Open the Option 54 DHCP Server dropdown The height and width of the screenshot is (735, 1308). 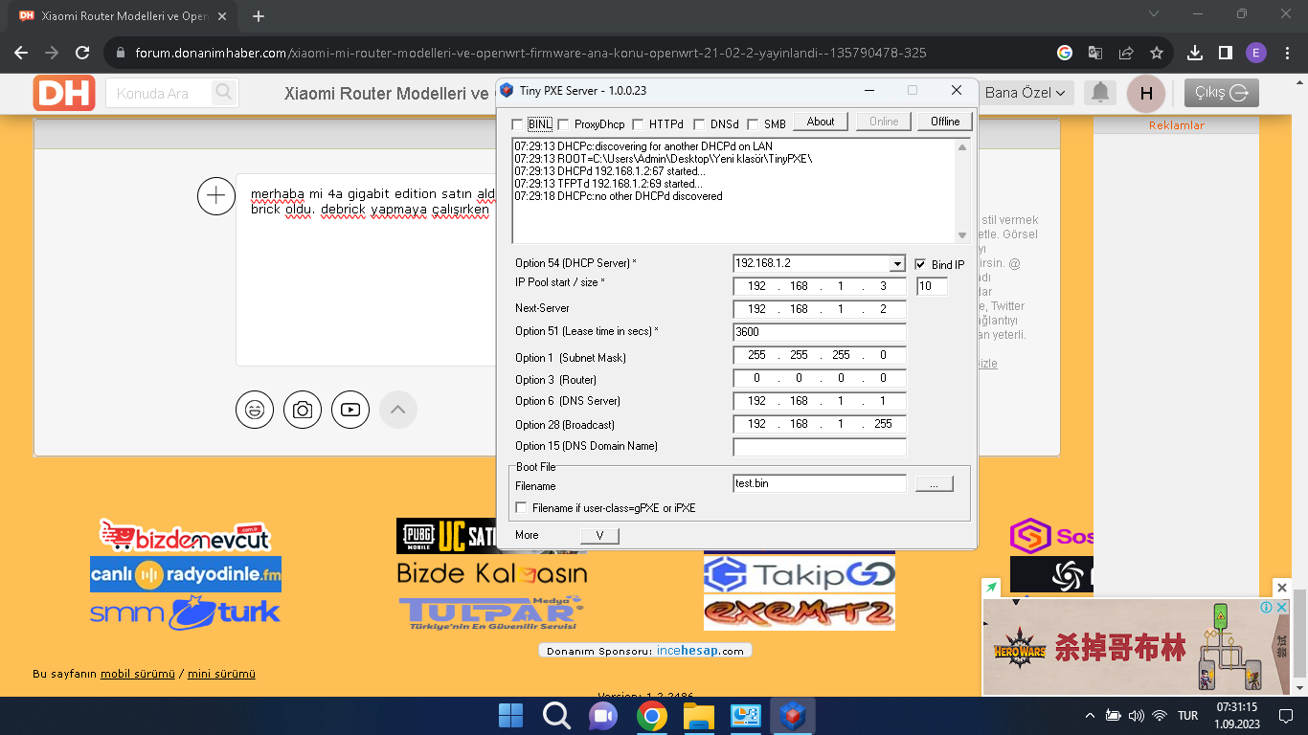[x=897, y=263]
